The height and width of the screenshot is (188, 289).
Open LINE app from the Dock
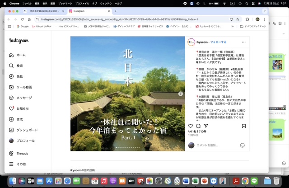pos(254,181)
